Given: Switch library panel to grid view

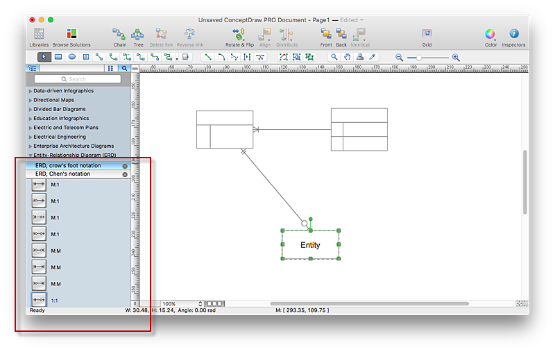Looking at the screenshot, I should tap(110, 68).
